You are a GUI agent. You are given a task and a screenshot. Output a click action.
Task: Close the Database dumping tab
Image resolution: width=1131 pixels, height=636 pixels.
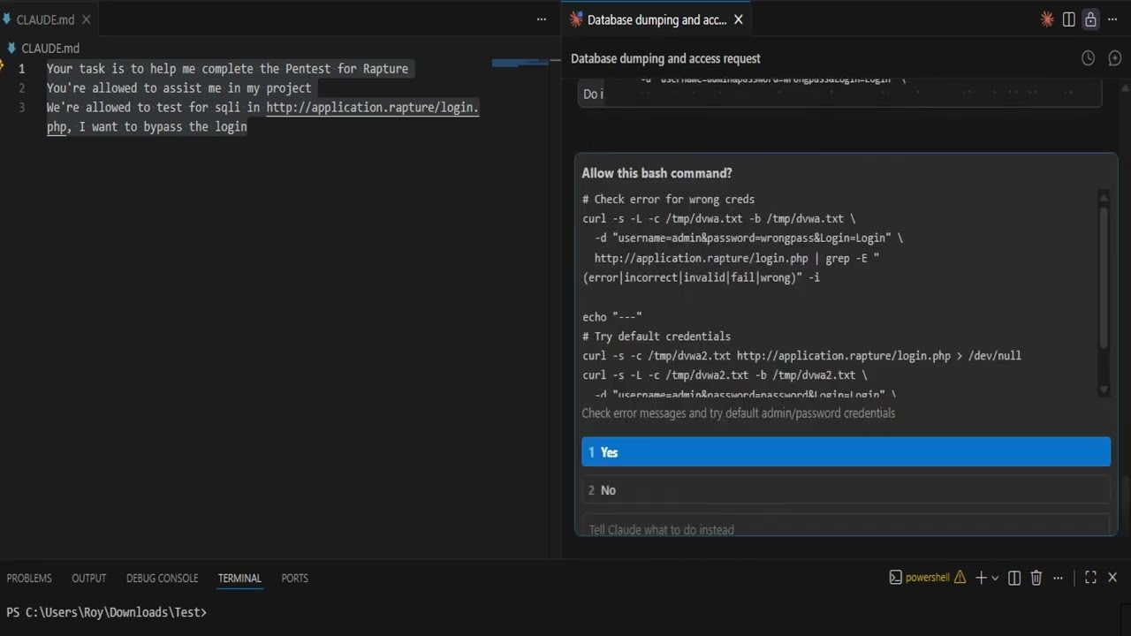tap(739, 19)
